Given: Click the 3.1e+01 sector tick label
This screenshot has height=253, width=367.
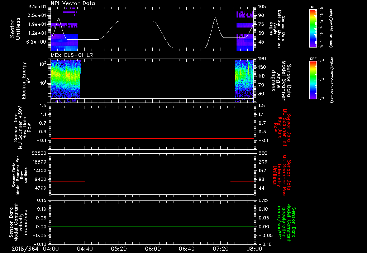Looking at the screenshot, I should [x=37, y=7].
